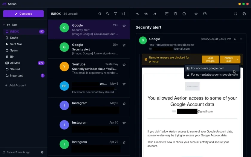Star the YouTube quarterly reminder email
The width and height of the screenshot is (251, 157).
point(124,65)
